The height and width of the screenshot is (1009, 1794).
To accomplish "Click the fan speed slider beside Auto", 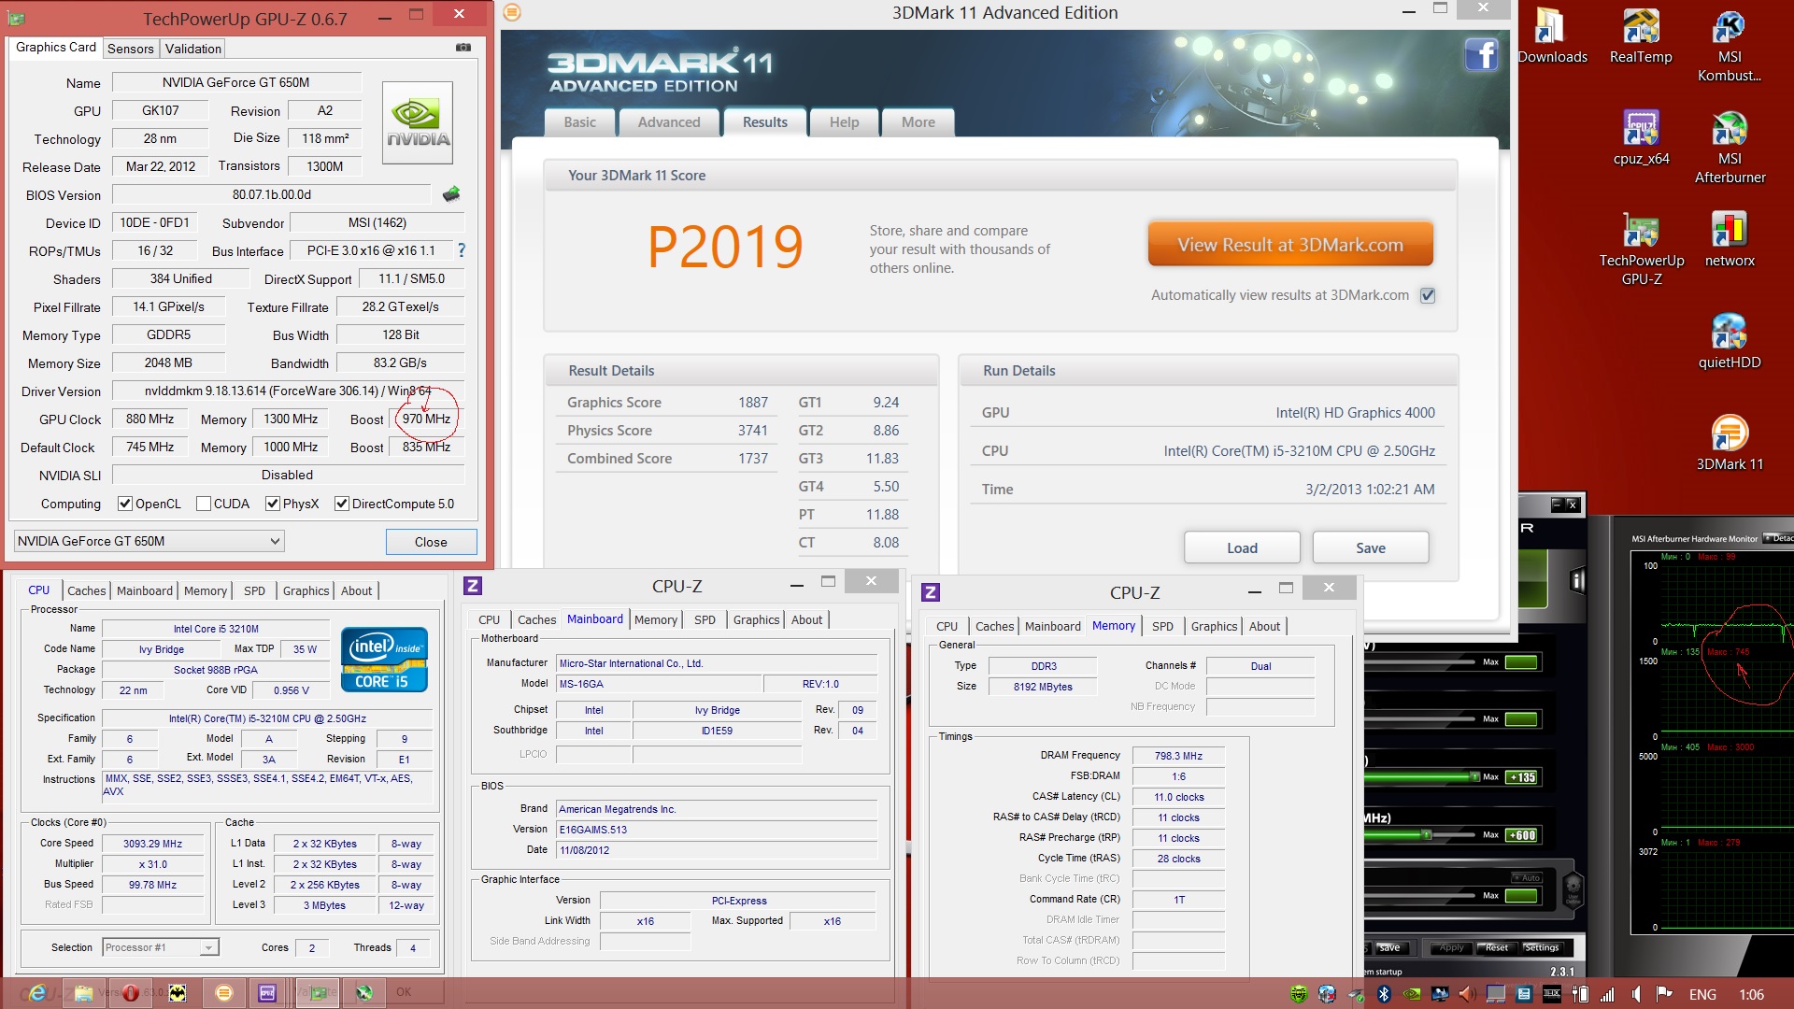I will pyautogui.click(x=1421, y=895).
